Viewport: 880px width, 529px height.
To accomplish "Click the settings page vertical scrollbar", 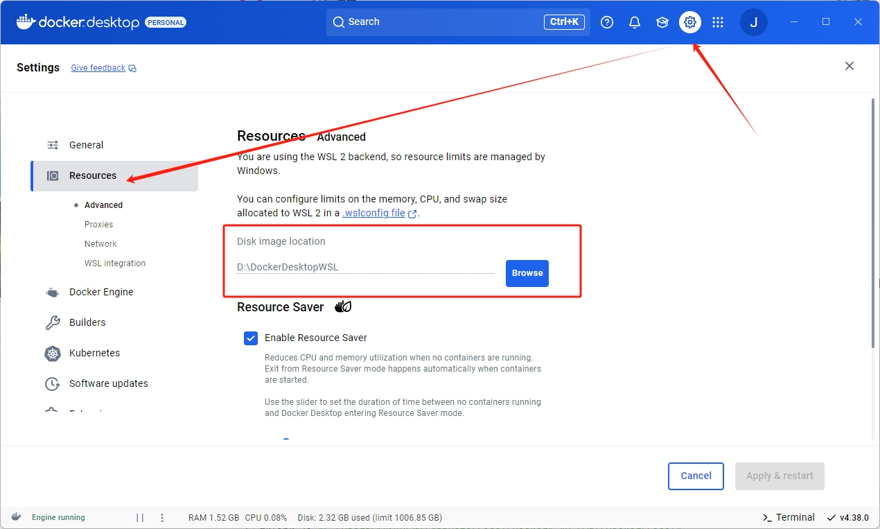I will coord(872,222).
